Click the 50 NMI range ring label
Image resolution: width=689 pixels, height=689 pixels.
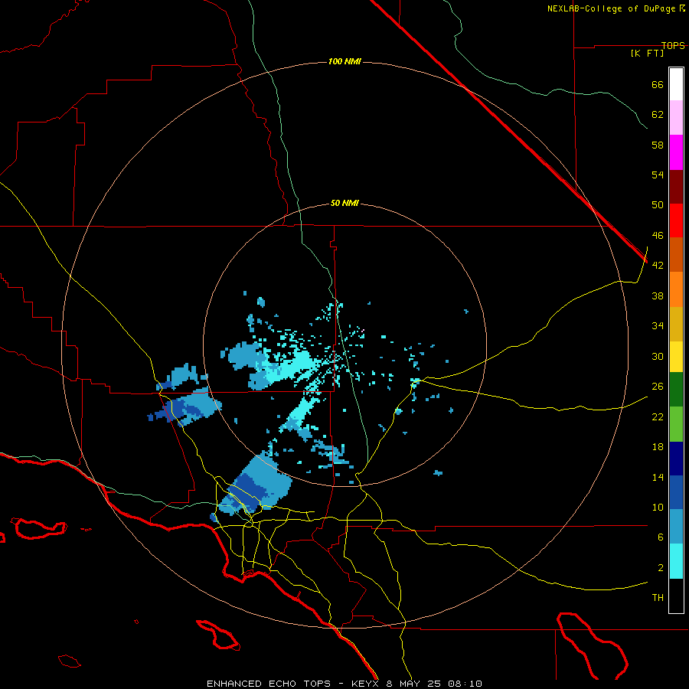click(344, 203)
